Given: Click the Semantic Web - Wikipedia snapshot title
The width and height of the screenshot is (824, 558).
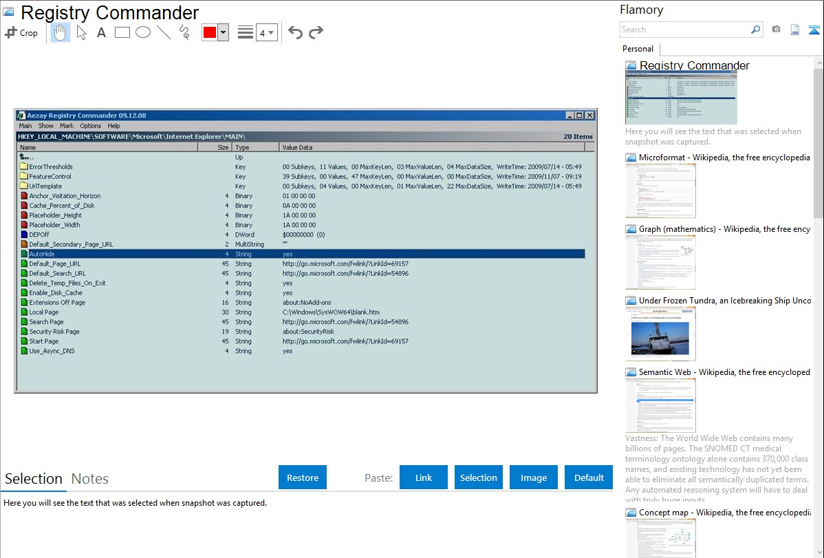Looking at the screenshot, I should (x=725, y=372).
